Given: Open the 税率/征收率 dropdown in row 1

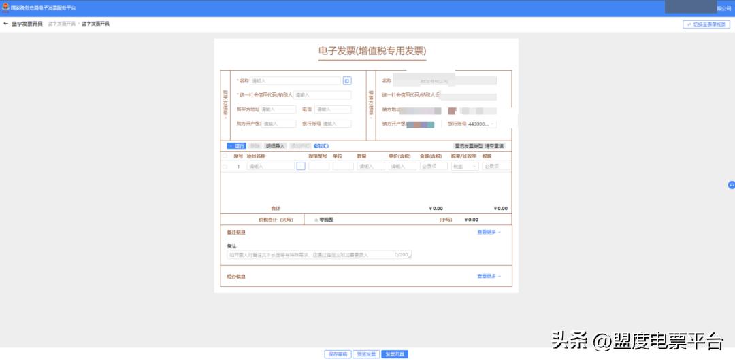Looking at the screenshot, I should [x=465, y=166].
